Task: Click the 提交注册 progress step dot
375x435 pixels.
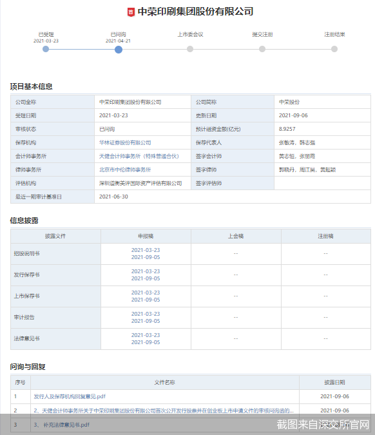Action: 262,49
